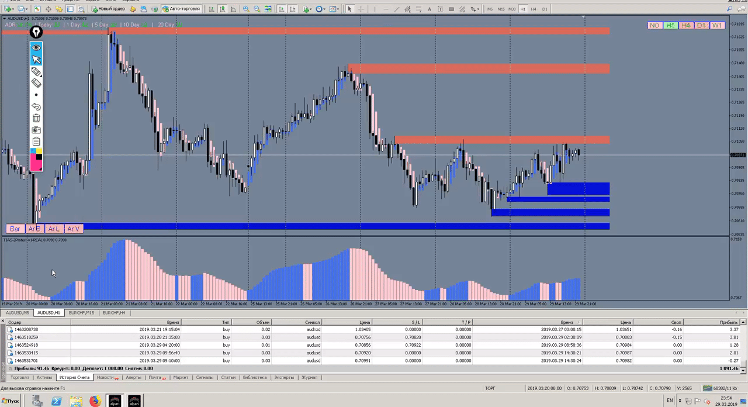Open Firefox from the Windows taskbar
Screen dimensions: 748x407
click(x=95, y=401)
